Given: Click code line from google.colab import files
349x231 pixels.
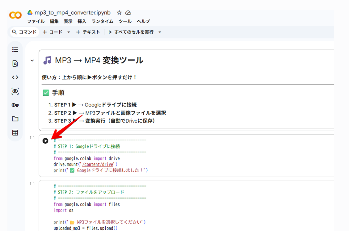Looking at the screenshot, I should pyautogui.click(x=87, y=205).
